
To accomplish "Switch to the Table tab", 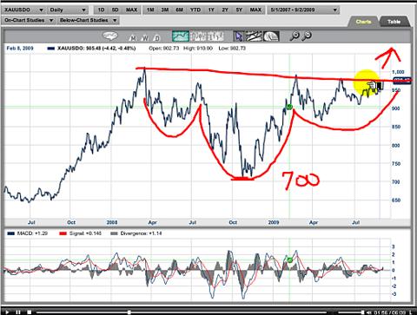I will pos(394,22).
